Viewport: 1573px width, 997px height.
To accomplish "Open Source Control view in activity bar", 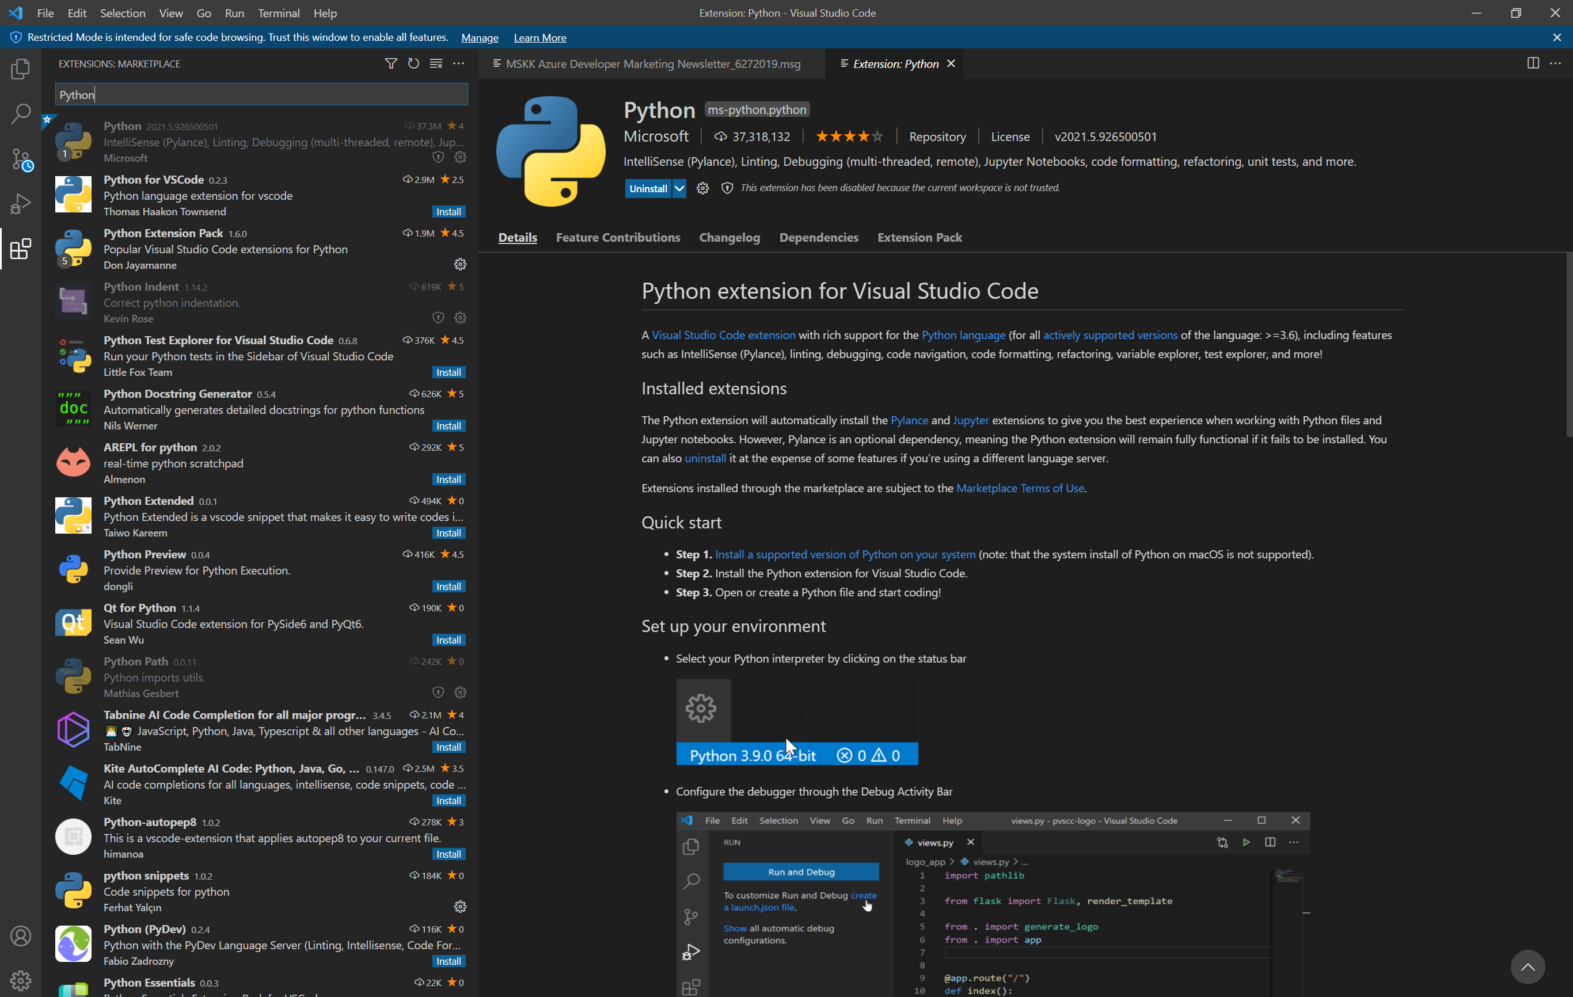I will point(21,159).
